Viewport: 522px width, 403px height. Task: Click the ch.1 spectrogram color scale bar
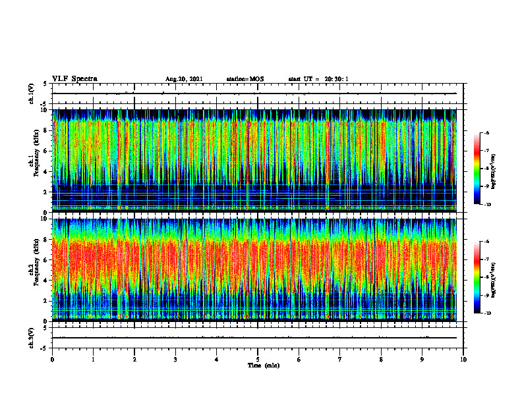coord(477,169)
